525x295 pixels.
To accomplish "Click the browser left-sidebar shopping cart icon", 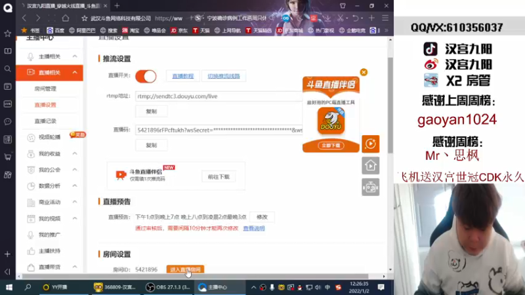I will tap(7, 157).
